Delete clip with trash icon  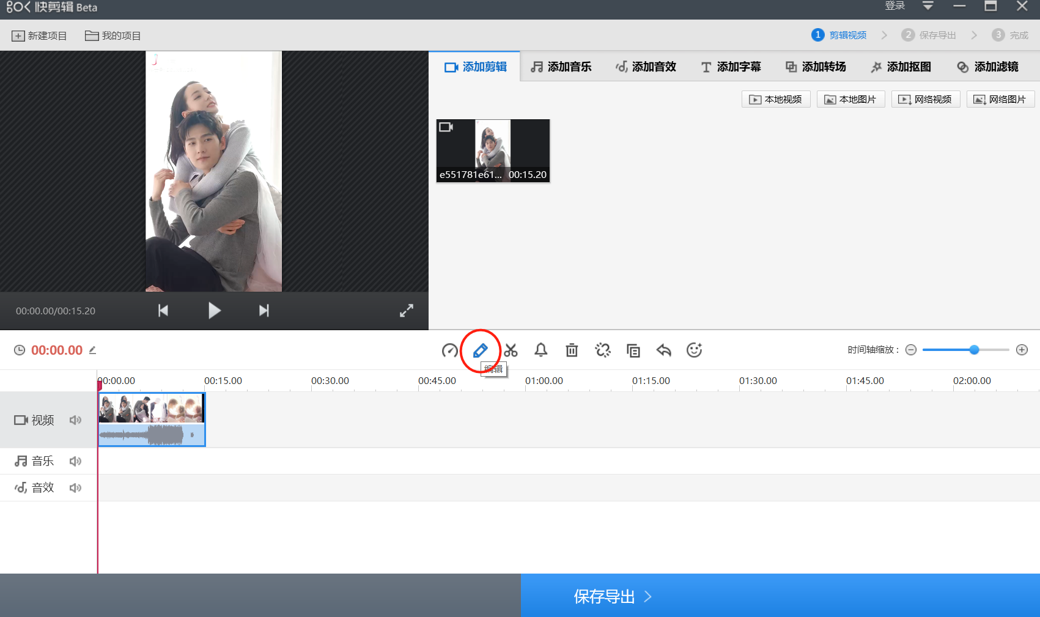572,350
